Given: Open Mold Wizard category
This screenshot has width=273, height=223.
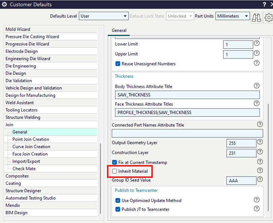Looking at the screenshot, I should coord(51,29).
